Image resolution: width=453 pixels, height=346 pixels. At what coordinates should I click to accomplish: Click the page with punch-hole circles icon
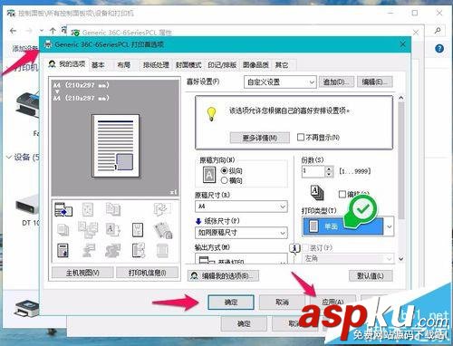tap(139, 250)
